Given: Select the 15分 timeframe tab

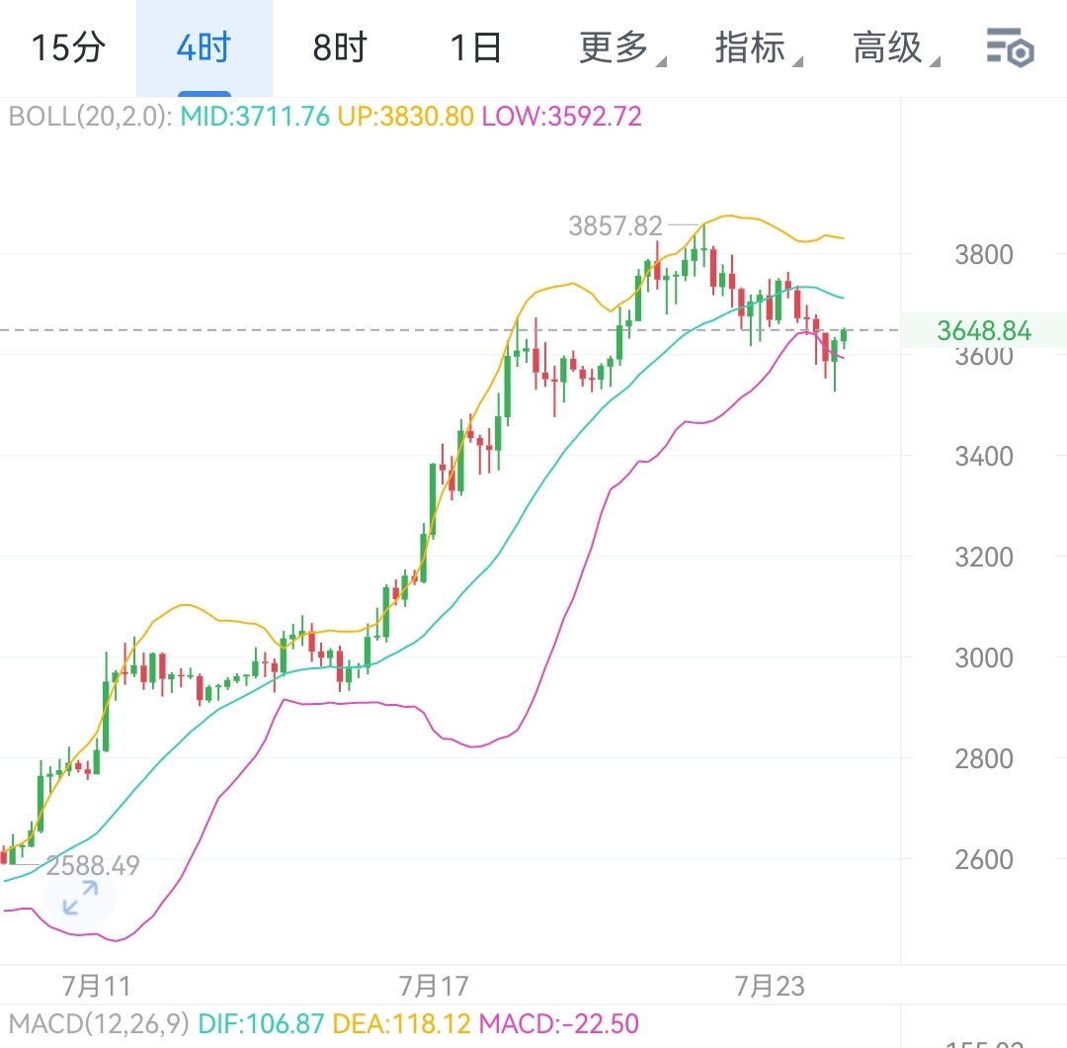Looking at the screenshot, I should coord(68,47).
